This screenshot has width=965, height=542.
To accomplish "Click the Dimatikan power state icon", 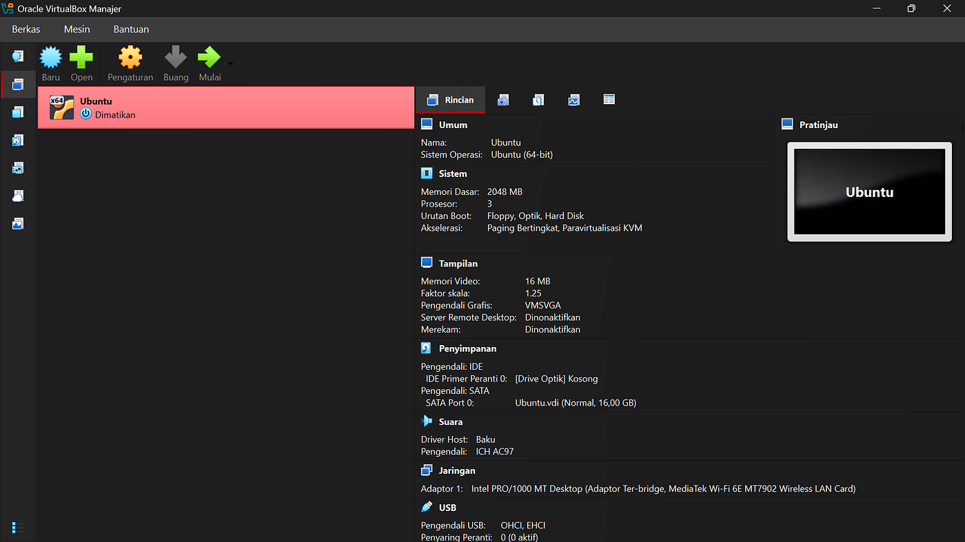I will click(x=85, y=114).
